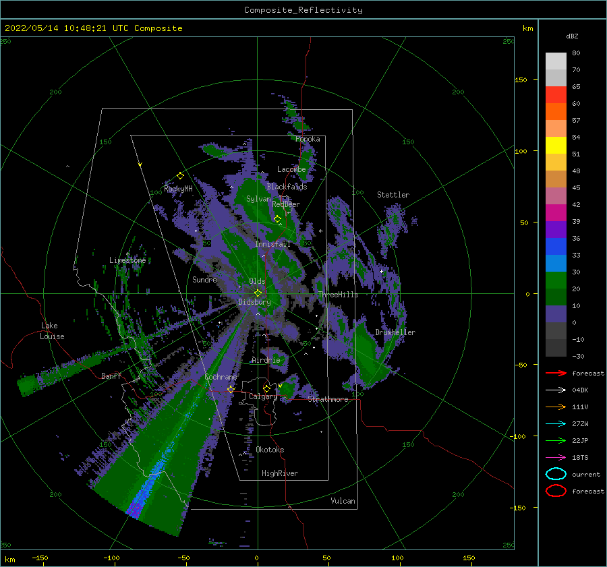The image size is (607, 567).
Task: Click the magenta 18TS arrow icon
Action: tap(556, 458)
